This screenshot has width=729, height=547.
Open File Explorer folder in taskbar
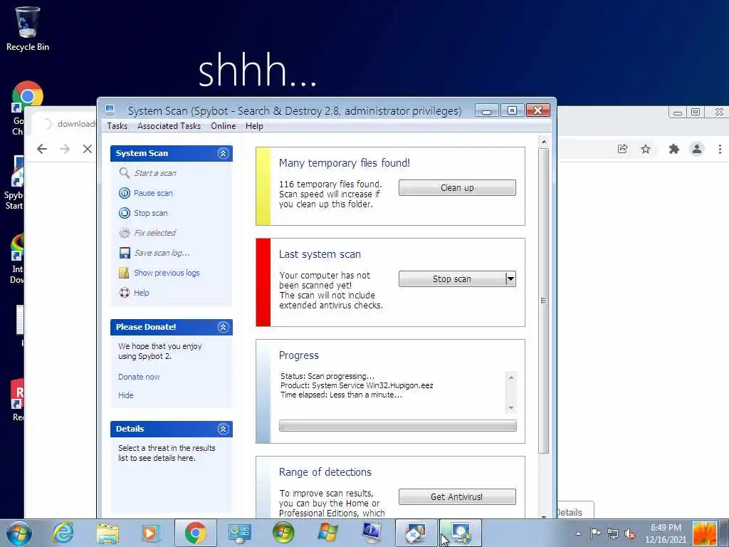coord(107,533)
